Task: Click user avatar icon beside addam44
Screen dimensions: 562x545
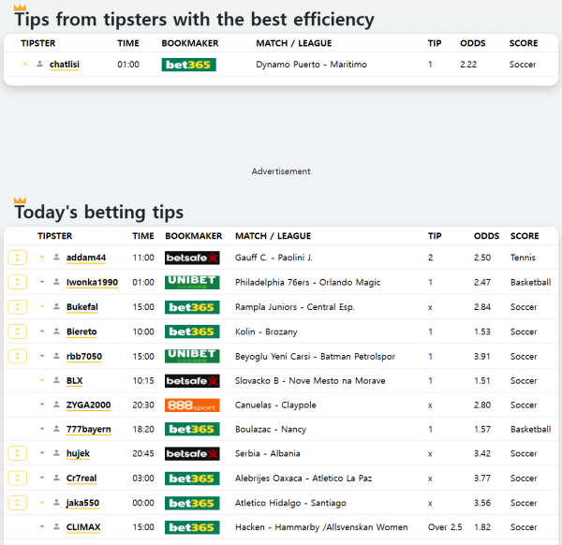Action: [56, 258]
